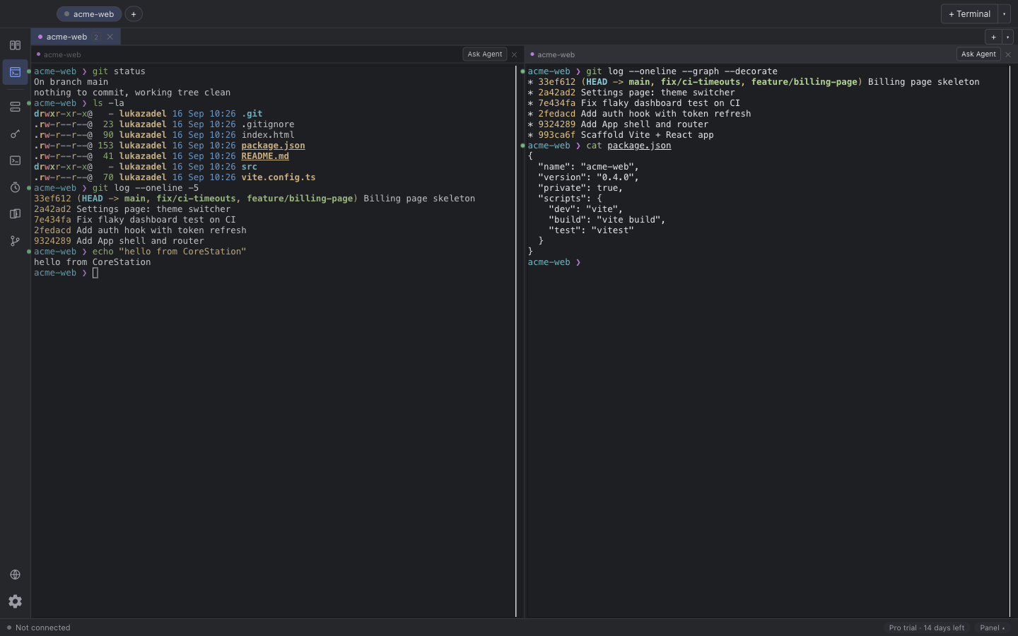Expand the add pane dropdown arrow
The width and height of the screenshot is (1018, 636).
[x=1007, y=37]
